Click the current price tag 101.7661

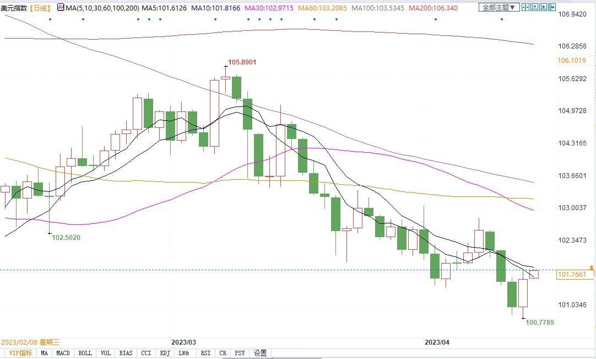point(572,275)
